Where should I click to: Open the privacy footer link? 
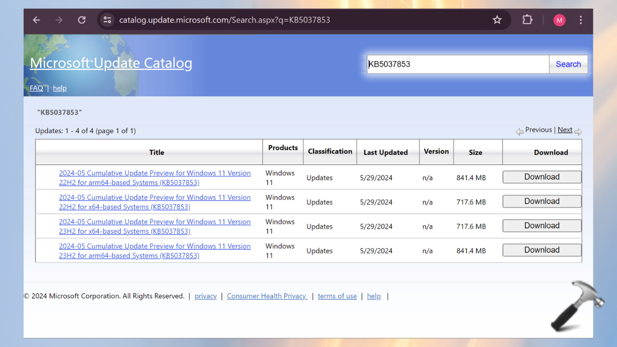click(206, 296)
